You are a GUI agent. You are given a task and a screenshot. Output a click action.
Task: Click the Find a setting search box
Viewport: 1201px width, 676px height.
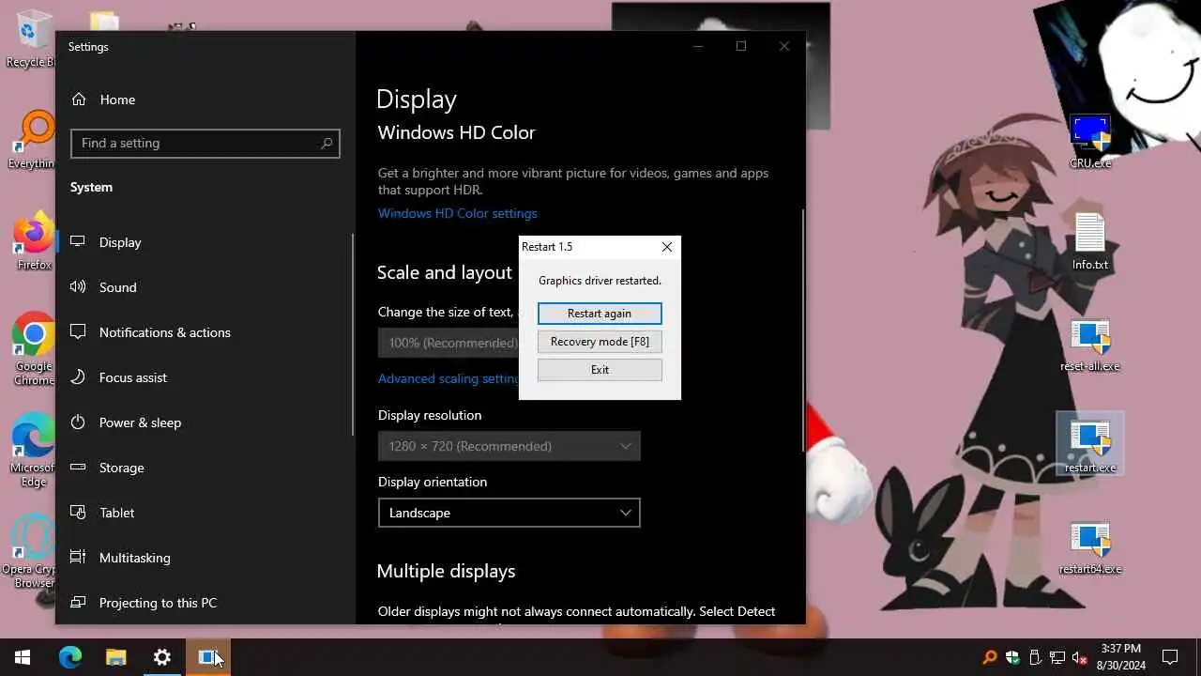pos(205,143)
